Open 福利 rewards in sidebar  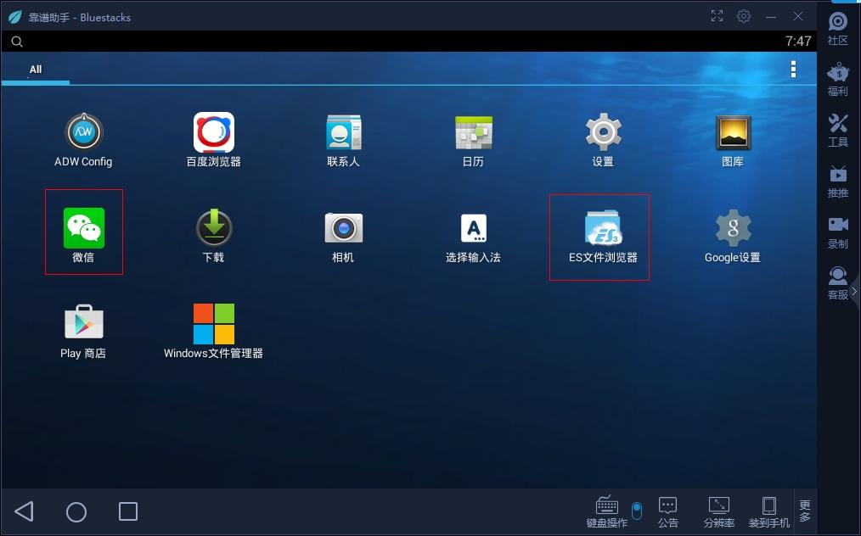point(838,80)
